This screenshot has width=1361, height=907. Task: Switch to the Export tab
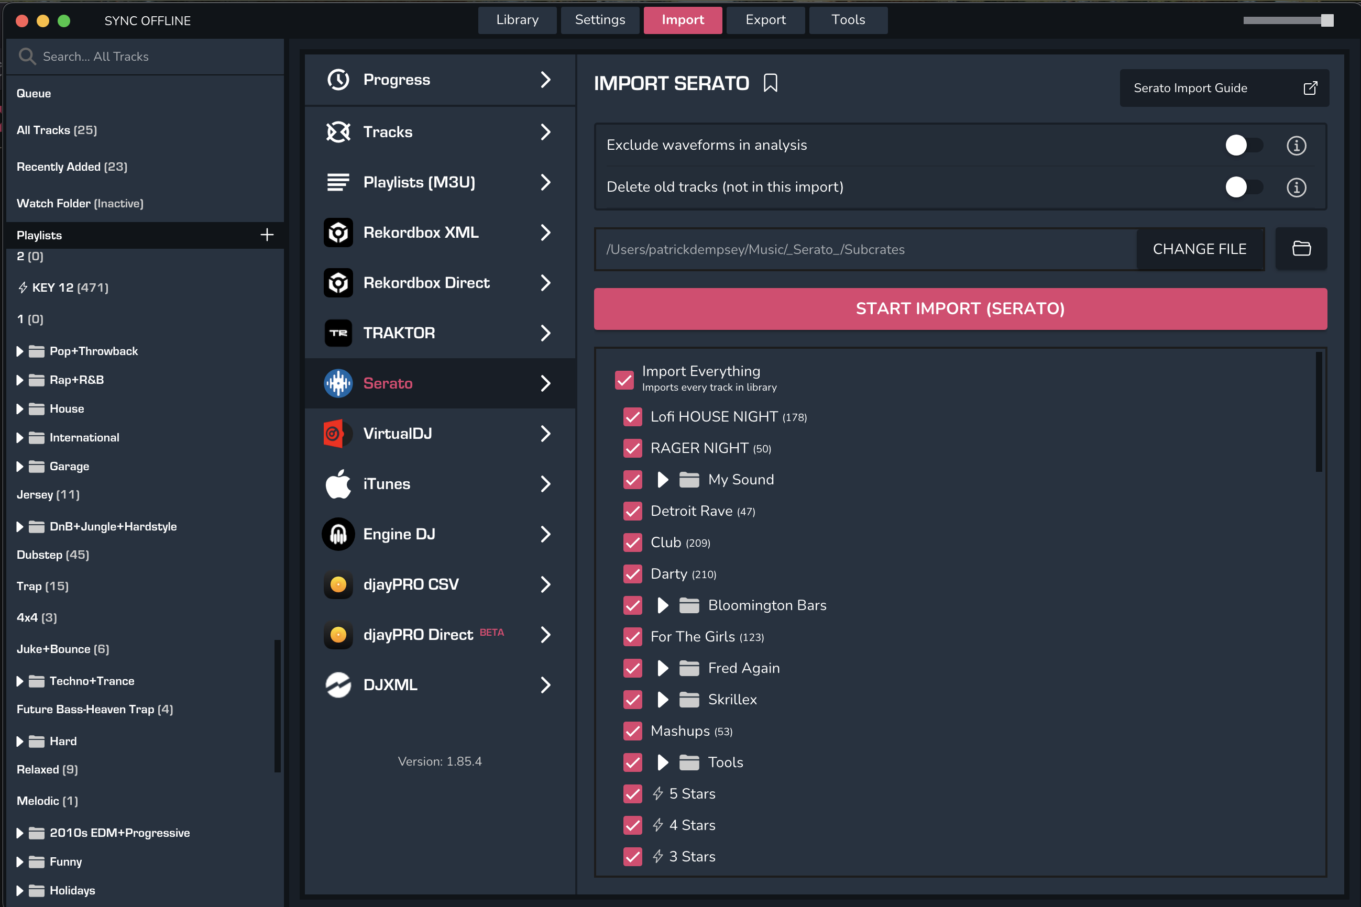pos(765,20)
